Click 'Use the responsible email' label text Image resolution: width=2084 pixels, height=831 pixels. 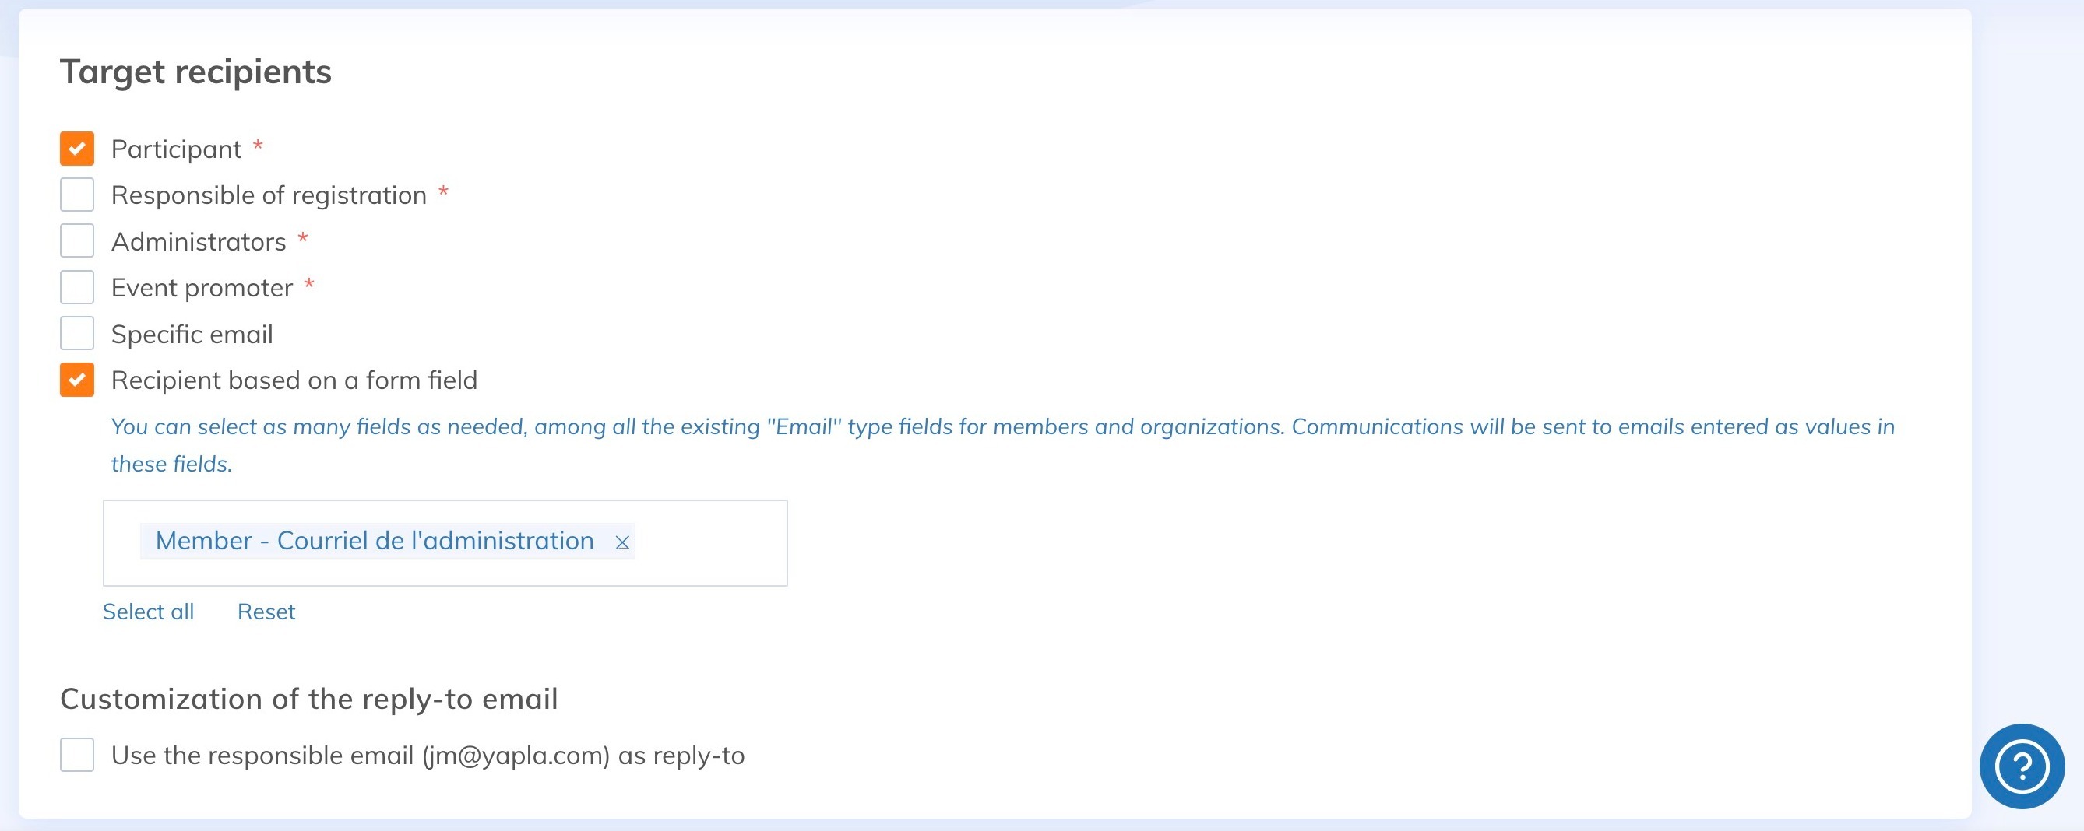[427, 755]
